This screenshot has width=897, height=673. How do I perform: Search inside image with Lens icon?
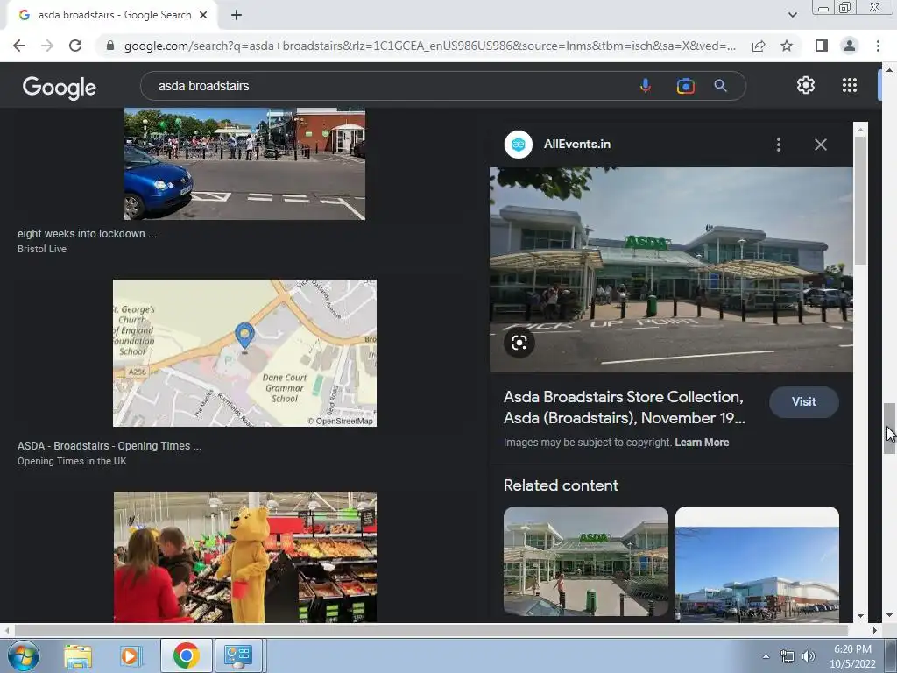click(519, 343)
